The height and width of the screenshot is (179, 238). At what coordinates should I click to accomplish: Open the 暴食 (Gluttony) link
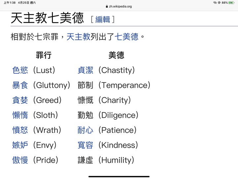coord(20,85)
